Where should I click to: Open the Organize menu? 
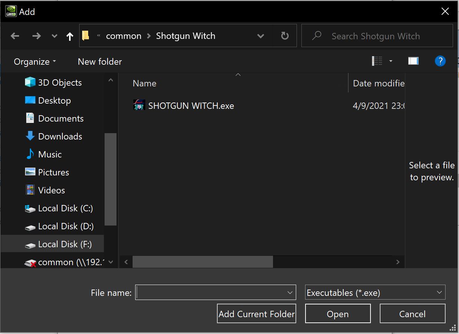point(35,62)
